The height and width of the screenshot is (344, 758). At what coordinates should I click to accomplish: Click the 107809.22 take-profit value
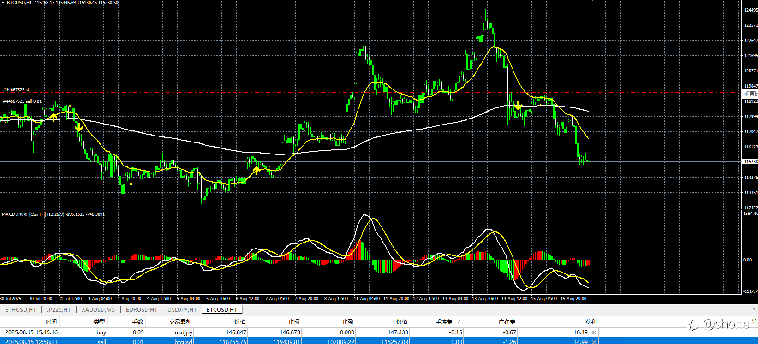[340, 342]
